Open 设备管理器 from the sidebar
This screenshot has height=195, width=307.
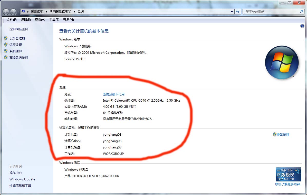17,38
